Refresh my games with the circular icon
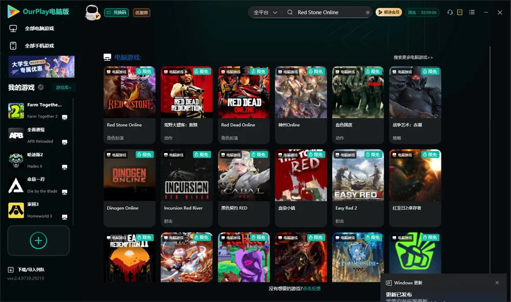This screenshot has width=511, height=302. tap(41, 87)
